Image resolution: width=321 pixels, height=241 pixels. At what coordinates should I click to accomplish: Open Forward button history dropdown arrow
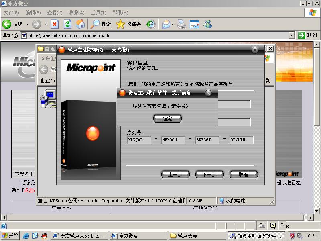pyautogui.click(x=45, y=24)
